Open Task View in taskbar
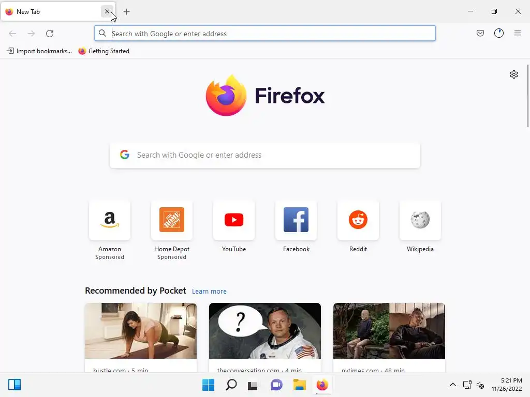Viewport: 530px width, 397px height. pyautogui.click(x=253, y=385)
